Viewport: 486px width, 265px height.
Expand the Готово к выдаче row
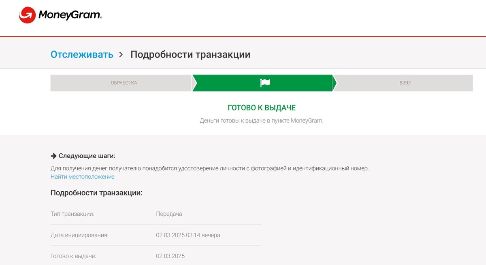(x=156, y=256)
